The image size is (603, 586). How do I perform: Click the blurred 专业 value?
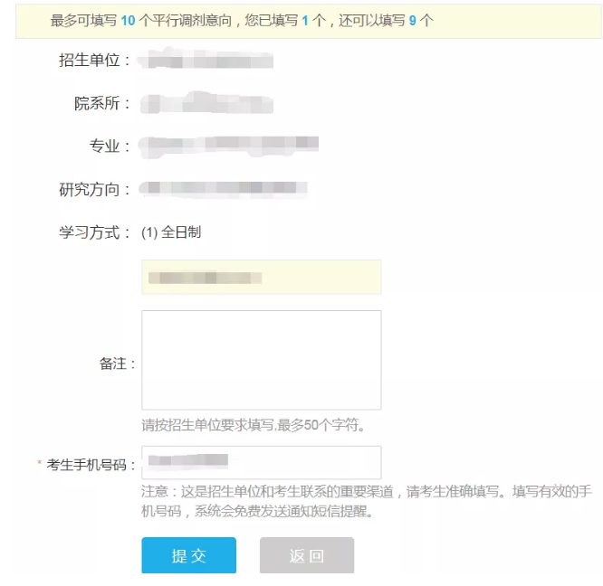pyautogui.click(x=229, y=146)
